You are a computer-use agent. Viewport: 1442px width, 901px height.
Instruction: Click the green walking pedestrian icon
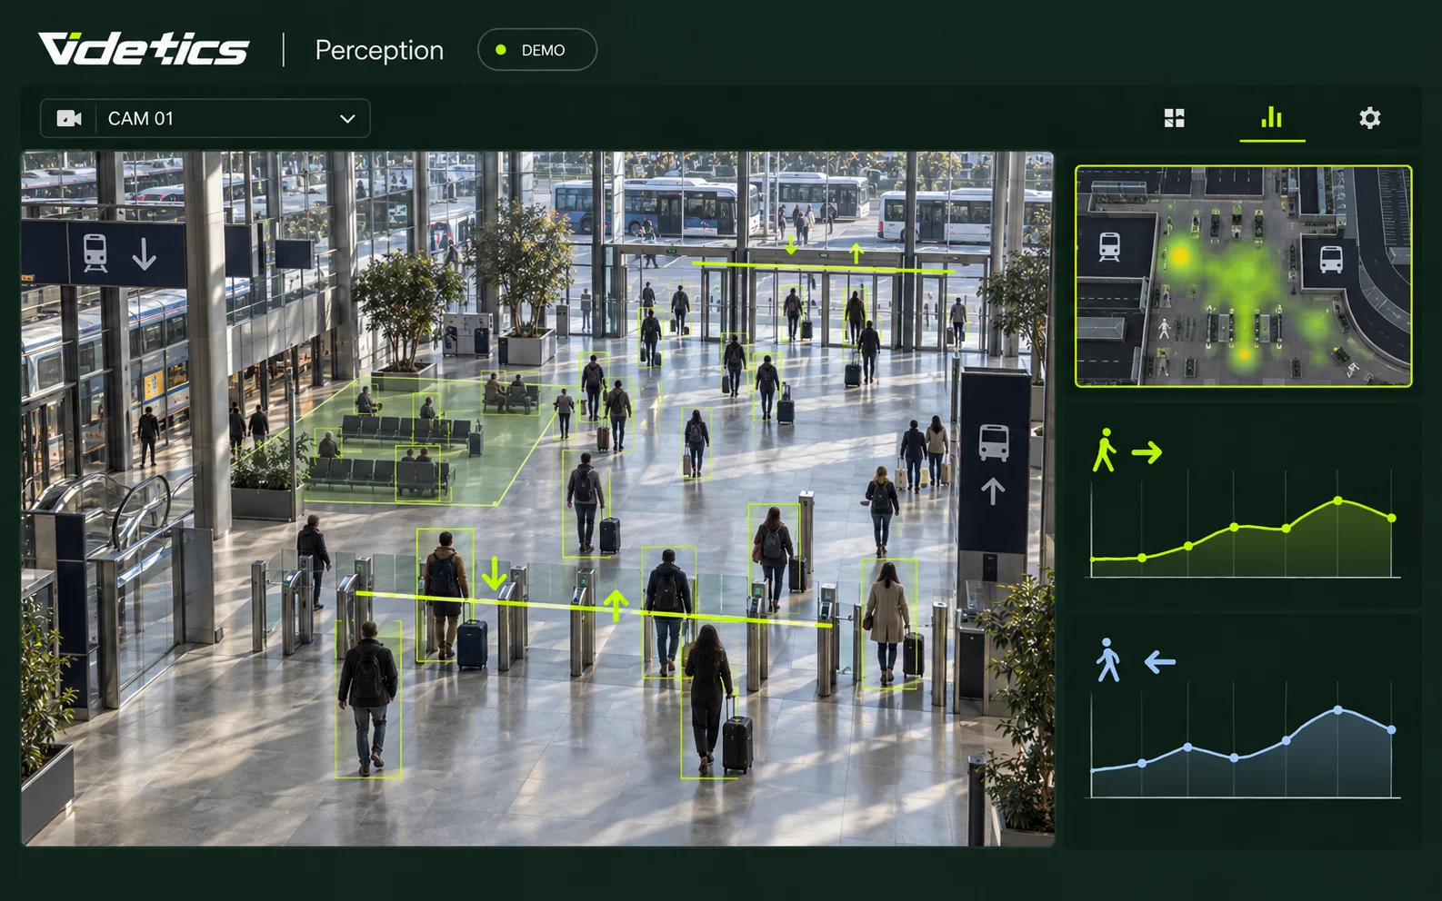coord(1104,450)
